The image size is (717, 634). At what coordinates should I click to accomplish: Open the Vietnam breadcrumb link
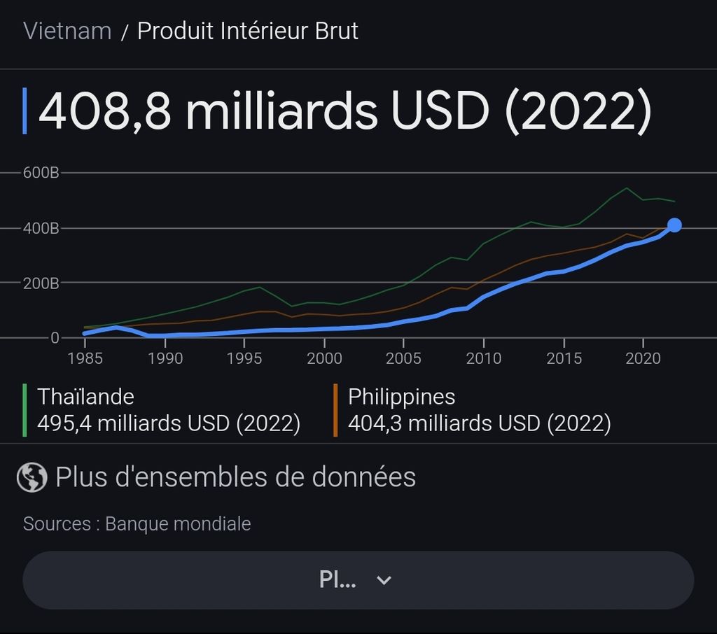pos(67,31)
